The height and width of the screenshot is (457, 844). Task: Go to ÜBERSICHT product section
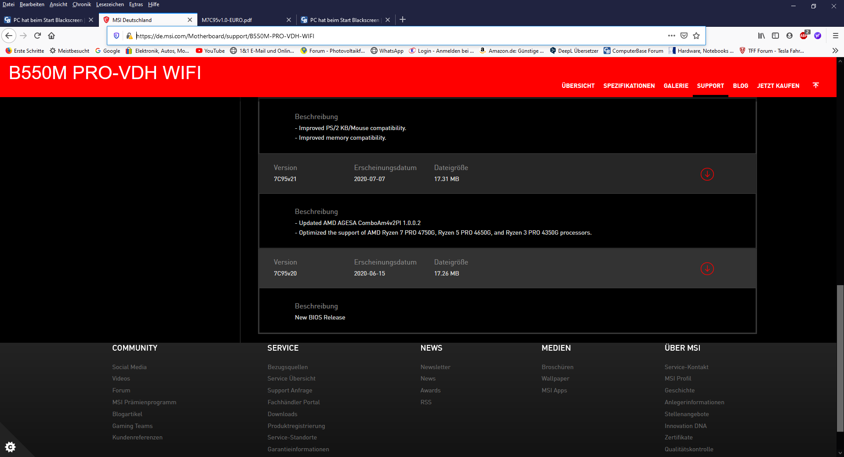(x=578, y=86)
